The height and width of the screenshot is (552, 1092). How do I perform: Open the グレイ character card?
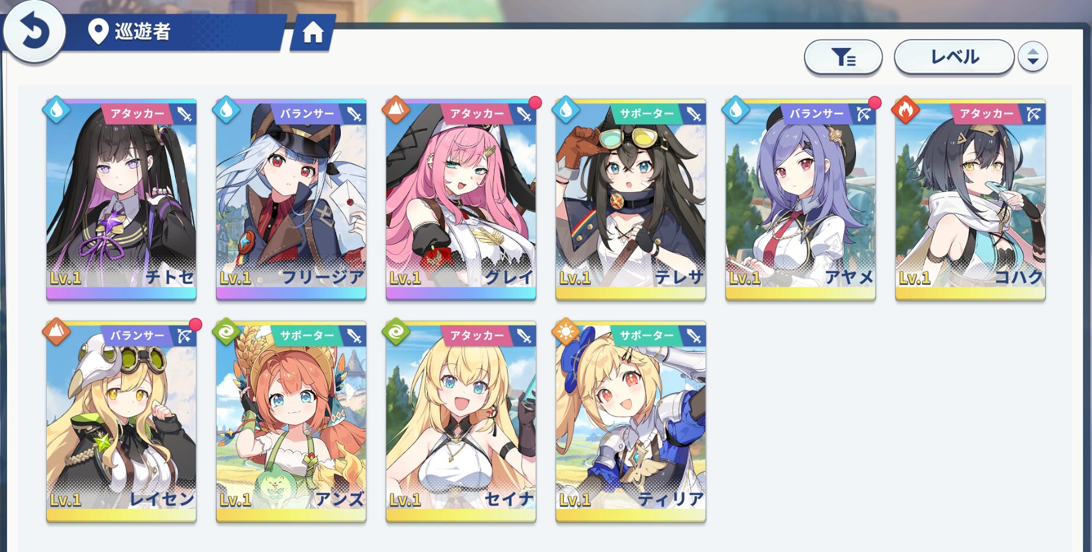pyautogui.click(x=461, y=200)
